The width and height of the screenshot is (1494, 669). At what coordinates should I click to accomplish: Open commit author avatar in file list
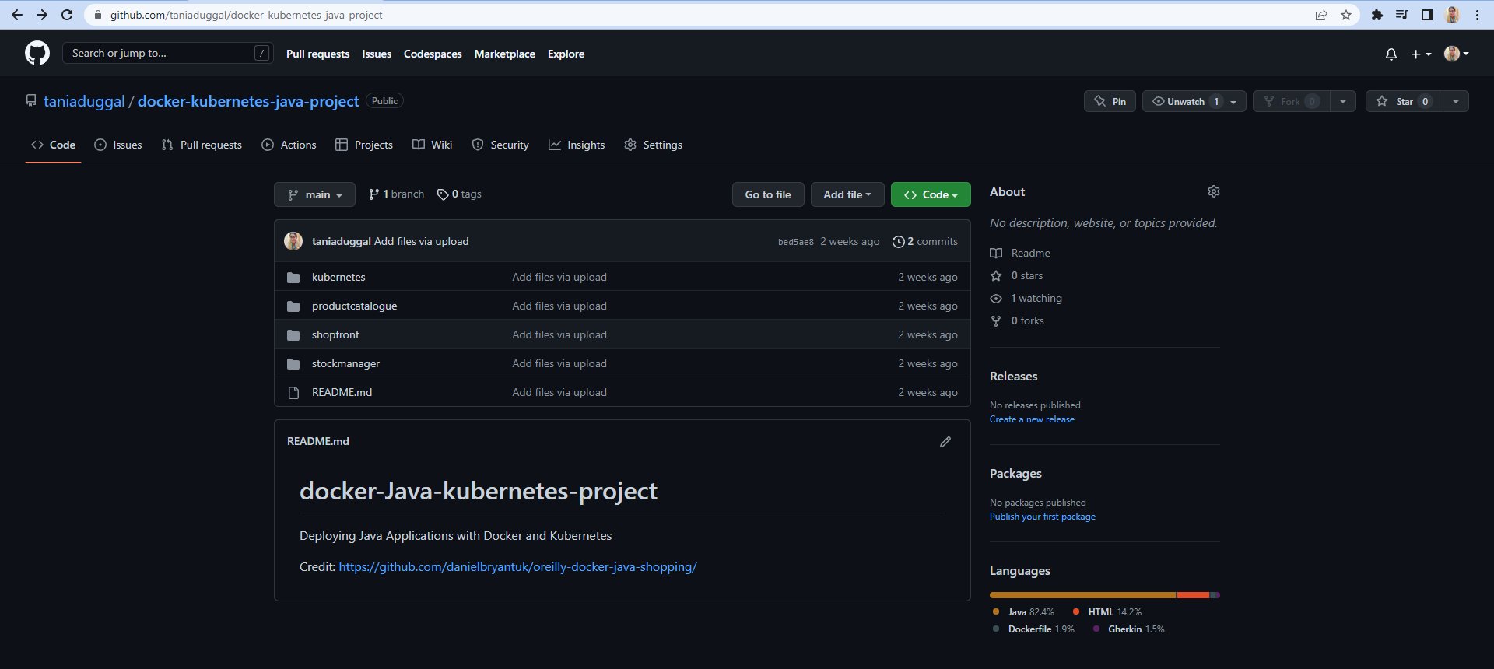tap(293, 241)
